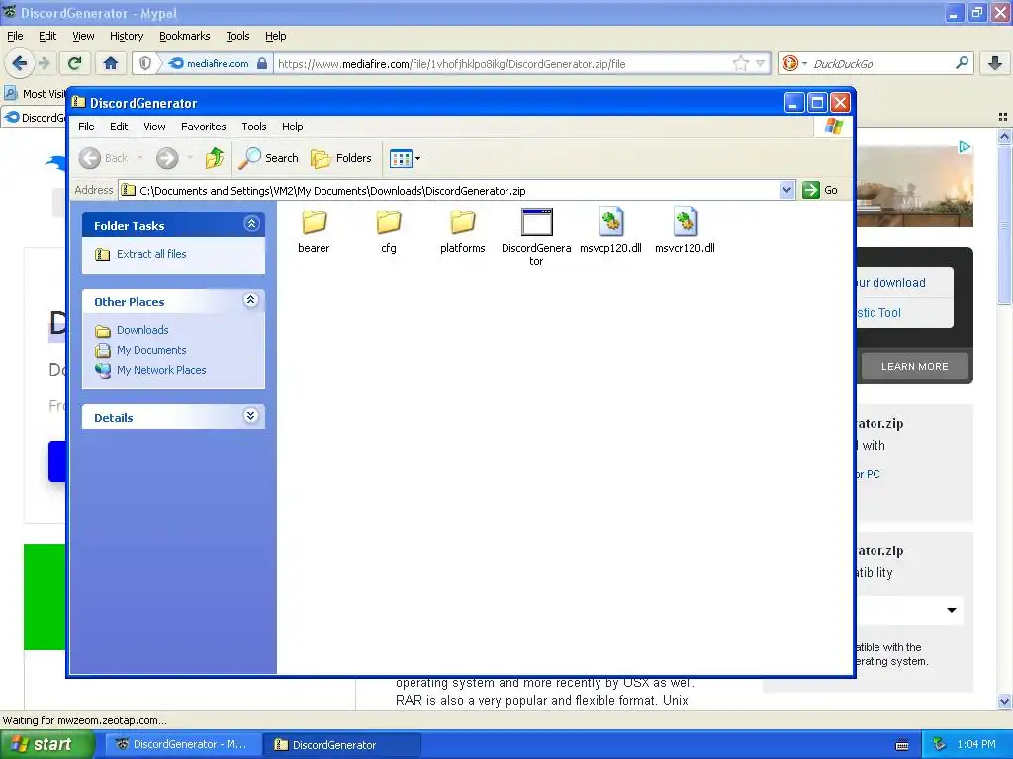Open the Explorer address bar dropdown
The width and height of the screenshot is (1013, 759).
(786, 190)
